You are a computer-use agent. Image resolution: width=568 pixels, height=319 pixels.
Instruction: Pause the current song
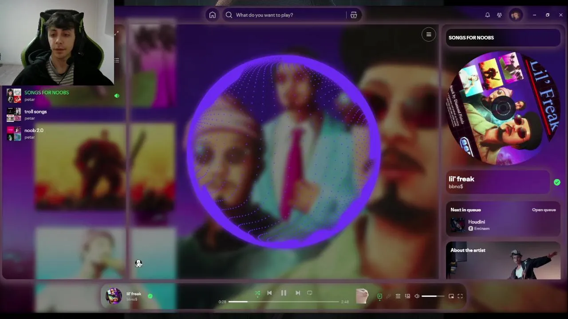tap(284, 293)
